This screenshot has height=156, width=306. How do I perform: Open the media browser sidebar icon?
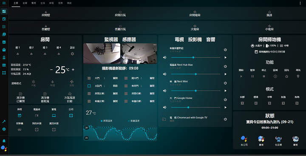point(4,34)
